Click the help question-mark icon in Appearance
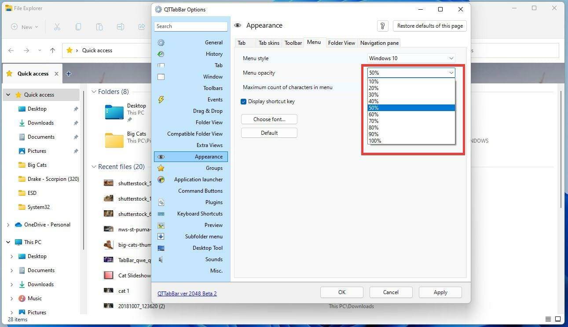This screenshot has height=327, width=568. (382, 26)
